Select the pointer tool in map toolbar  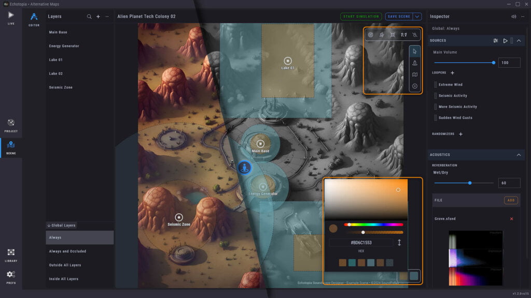tap(414, 51)
